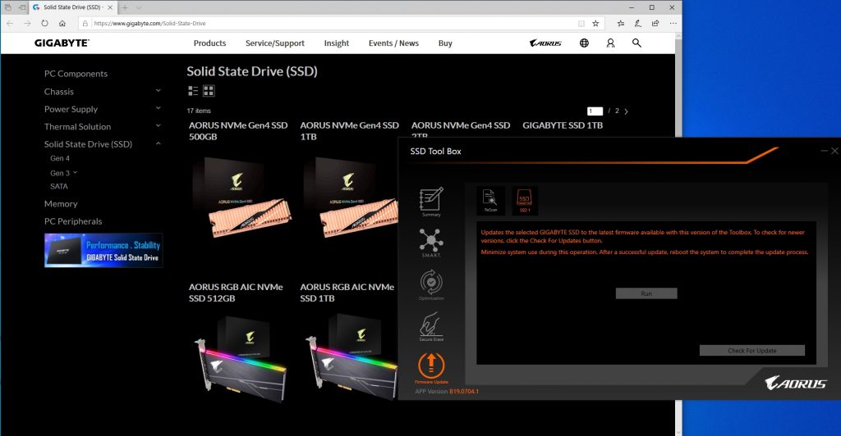Open the Memory category
This screenshot has height=436, width=841.
(61, 204)
